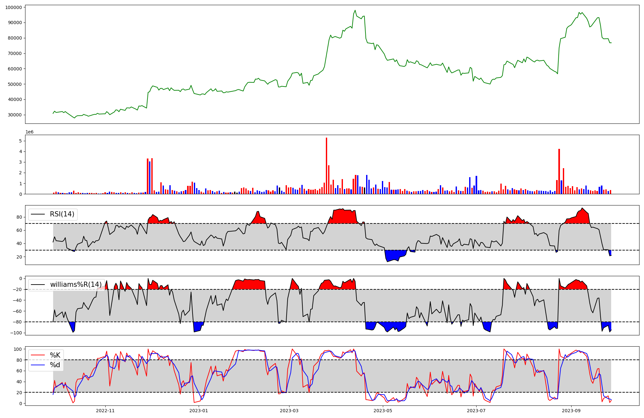Click the %d legend text
Image resolution: width=644 pixels, height=418 pixels.
coord(55,365)
